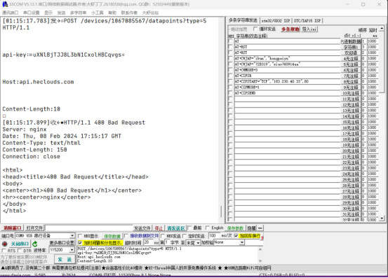Click the large 发送 send button
This screenshot has width=388, height=278.
(x=65, y=259)
